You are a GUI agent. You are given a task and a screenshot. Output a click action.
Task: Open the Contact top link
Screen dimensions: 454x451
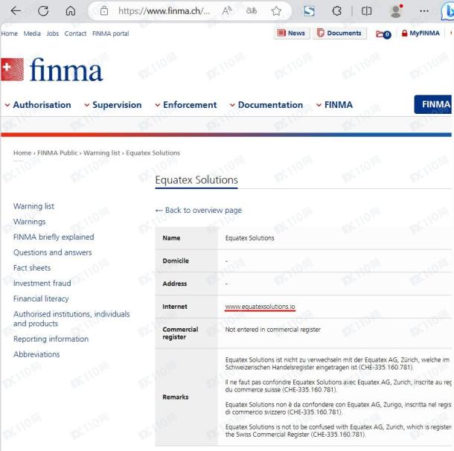(x=75, y=33)
